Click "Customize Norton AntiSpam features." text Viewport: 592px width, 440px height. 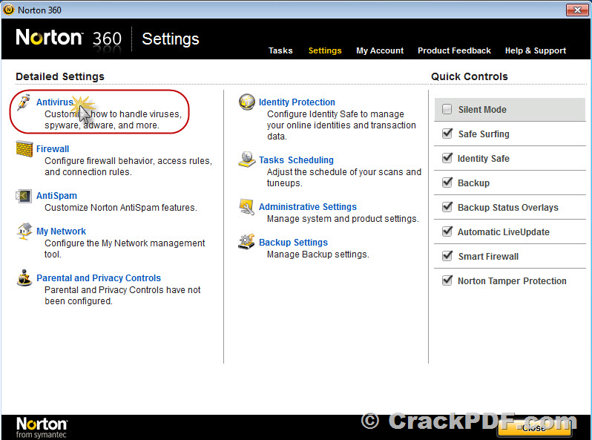[x=121, y=208]
